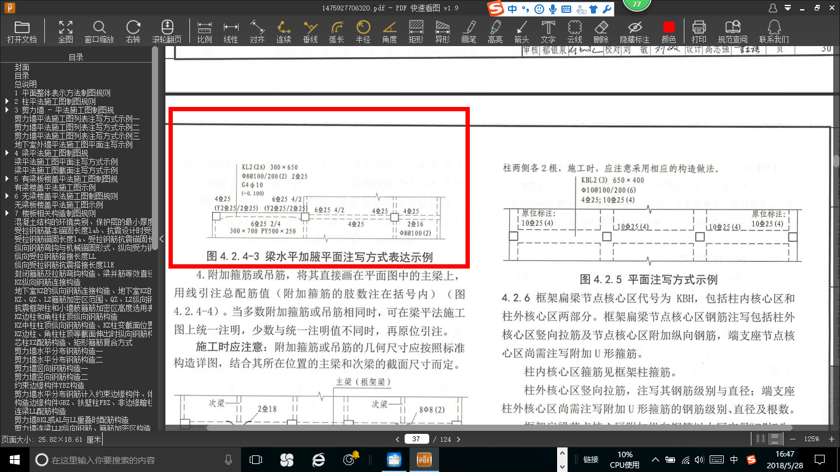Expand outline item 7 楼板相关构造制图规则
The image size is (840, 472).
pos(7,213)
